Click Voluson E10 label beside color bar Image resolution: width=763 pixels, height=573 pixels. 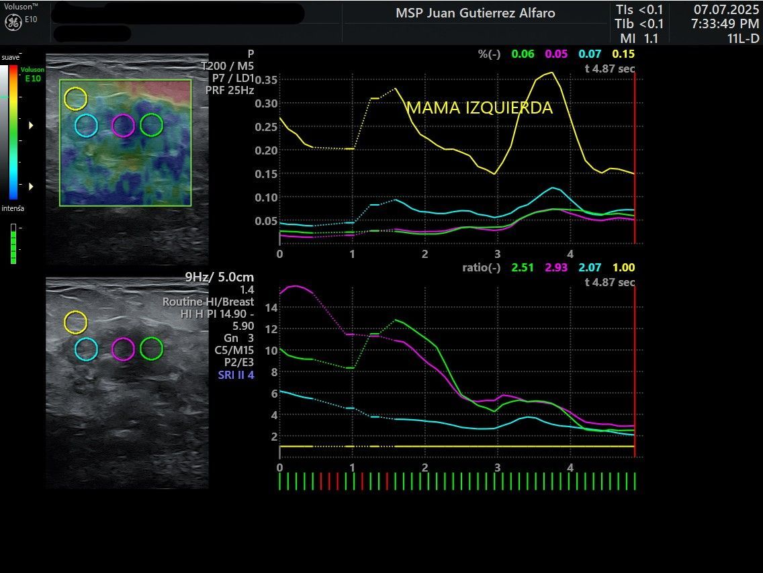coord(32,74)
